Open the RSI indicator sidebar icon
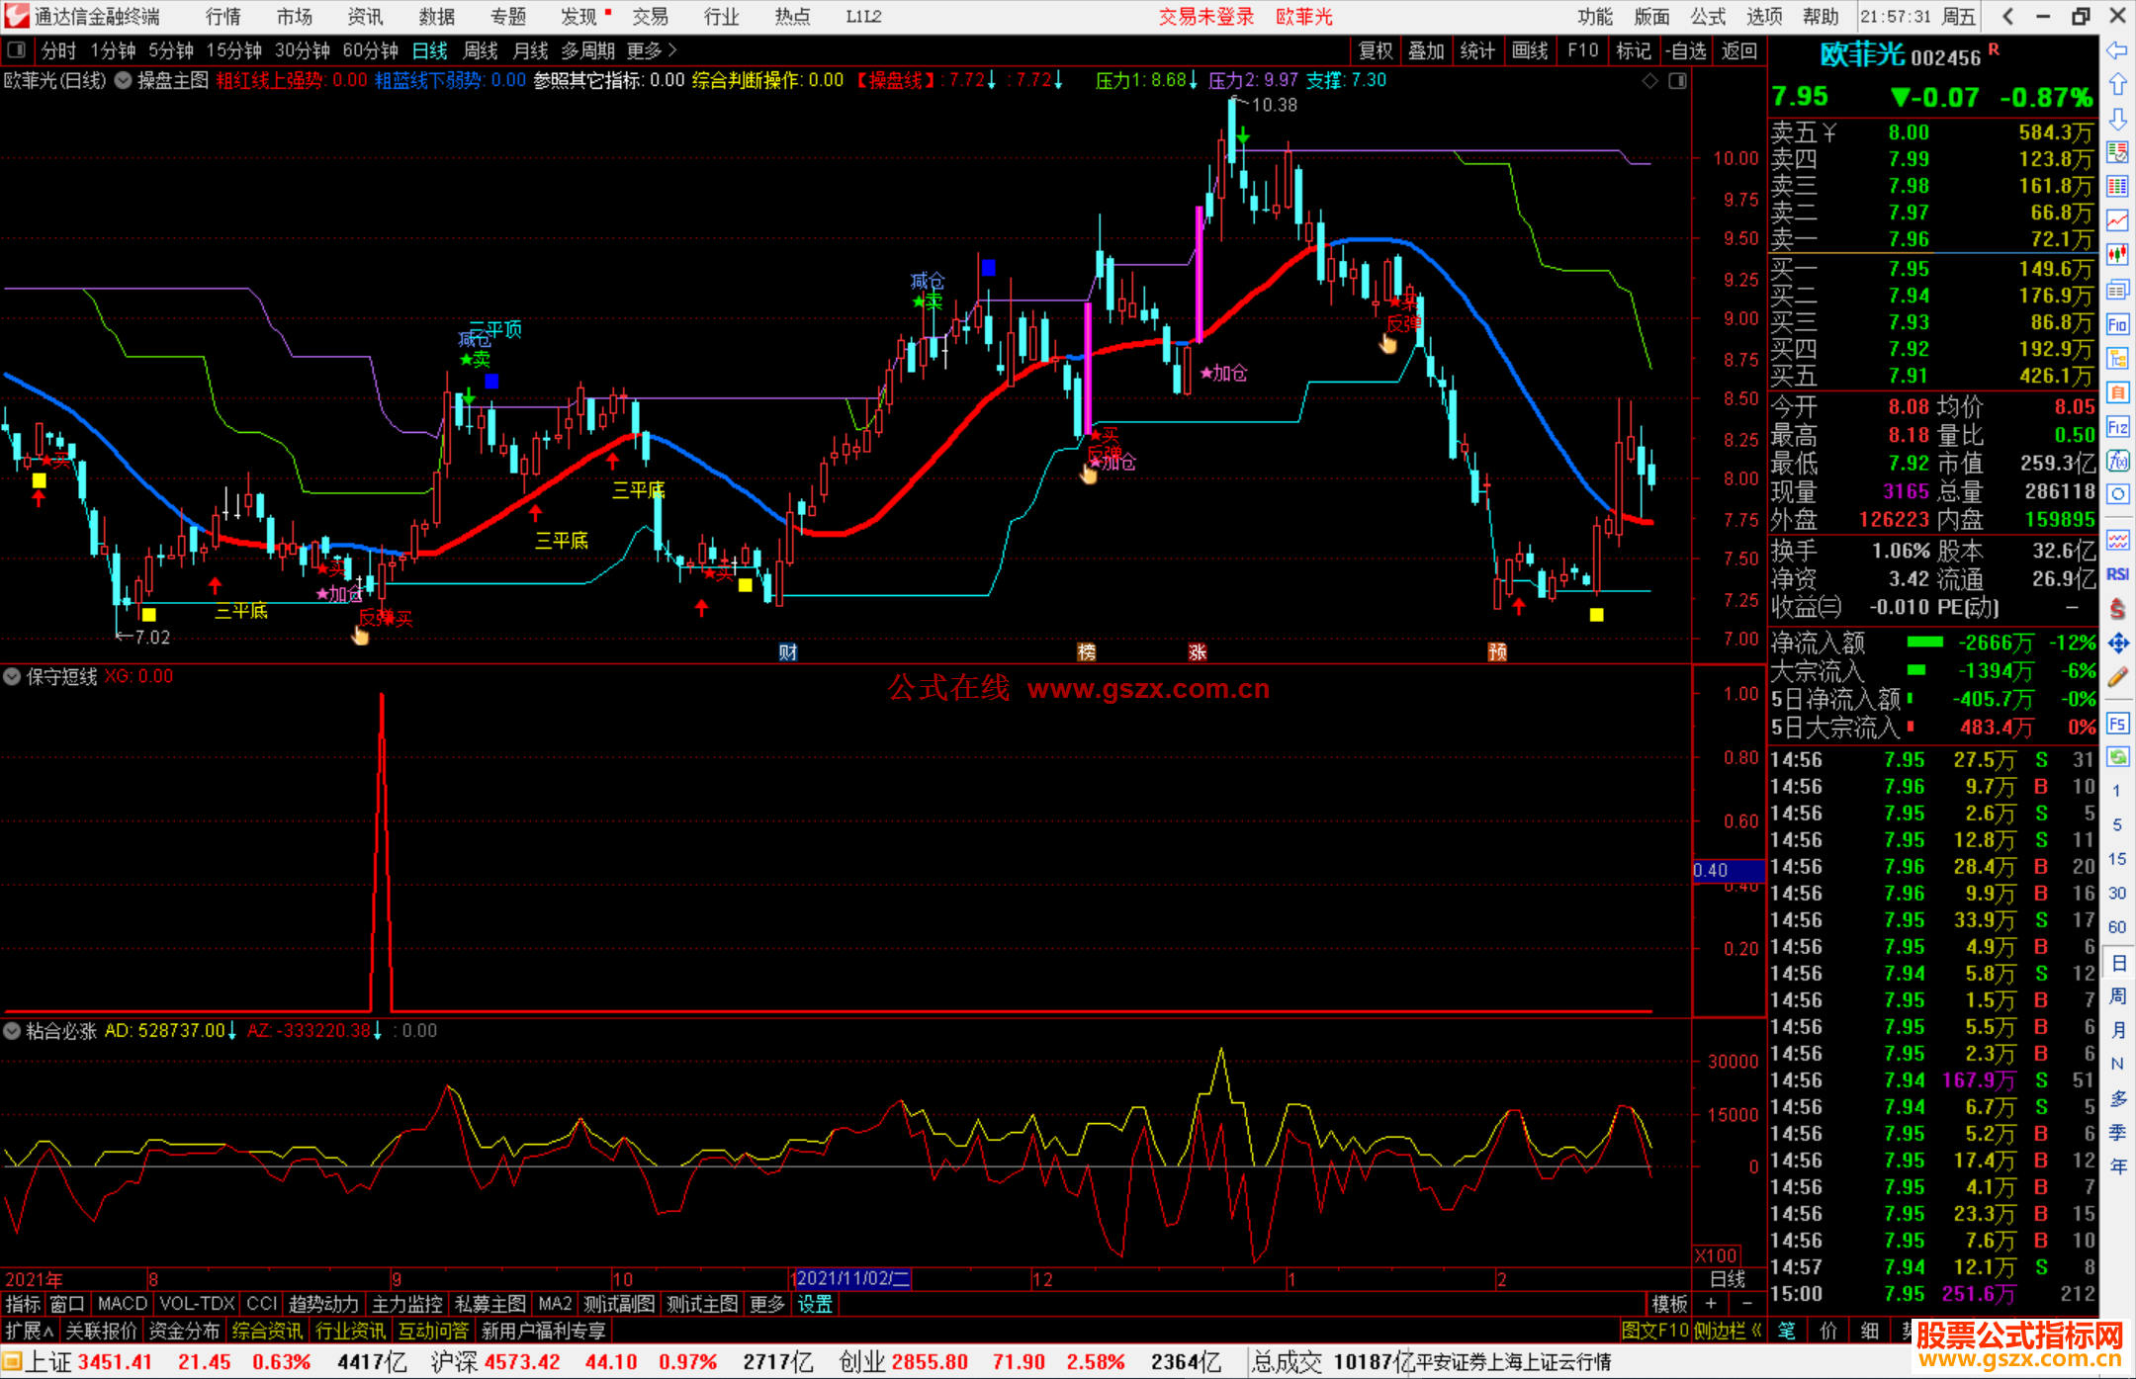2136x1379 pixels. click(2117, 574)
